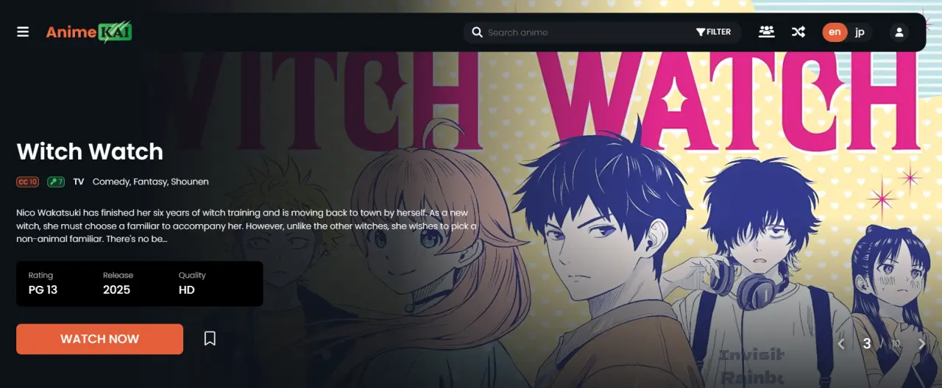Screen dimensions: 942x388
Task: Open the Witch Watch title
Action: (90, 151)
